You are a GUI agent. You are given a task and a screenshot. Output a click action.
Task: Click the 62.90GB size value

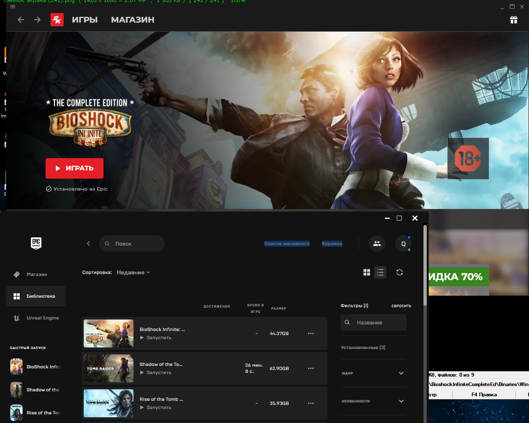pyautogui.click(x=279, y=368)
